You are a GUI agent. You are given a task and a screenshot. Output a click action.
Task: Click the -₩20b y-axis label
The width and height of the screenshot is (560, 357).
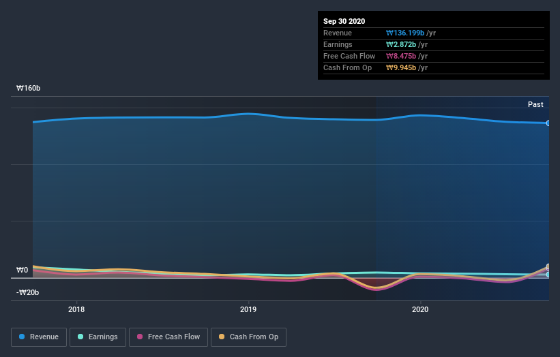pyautogui.click(x=27, y=292)
